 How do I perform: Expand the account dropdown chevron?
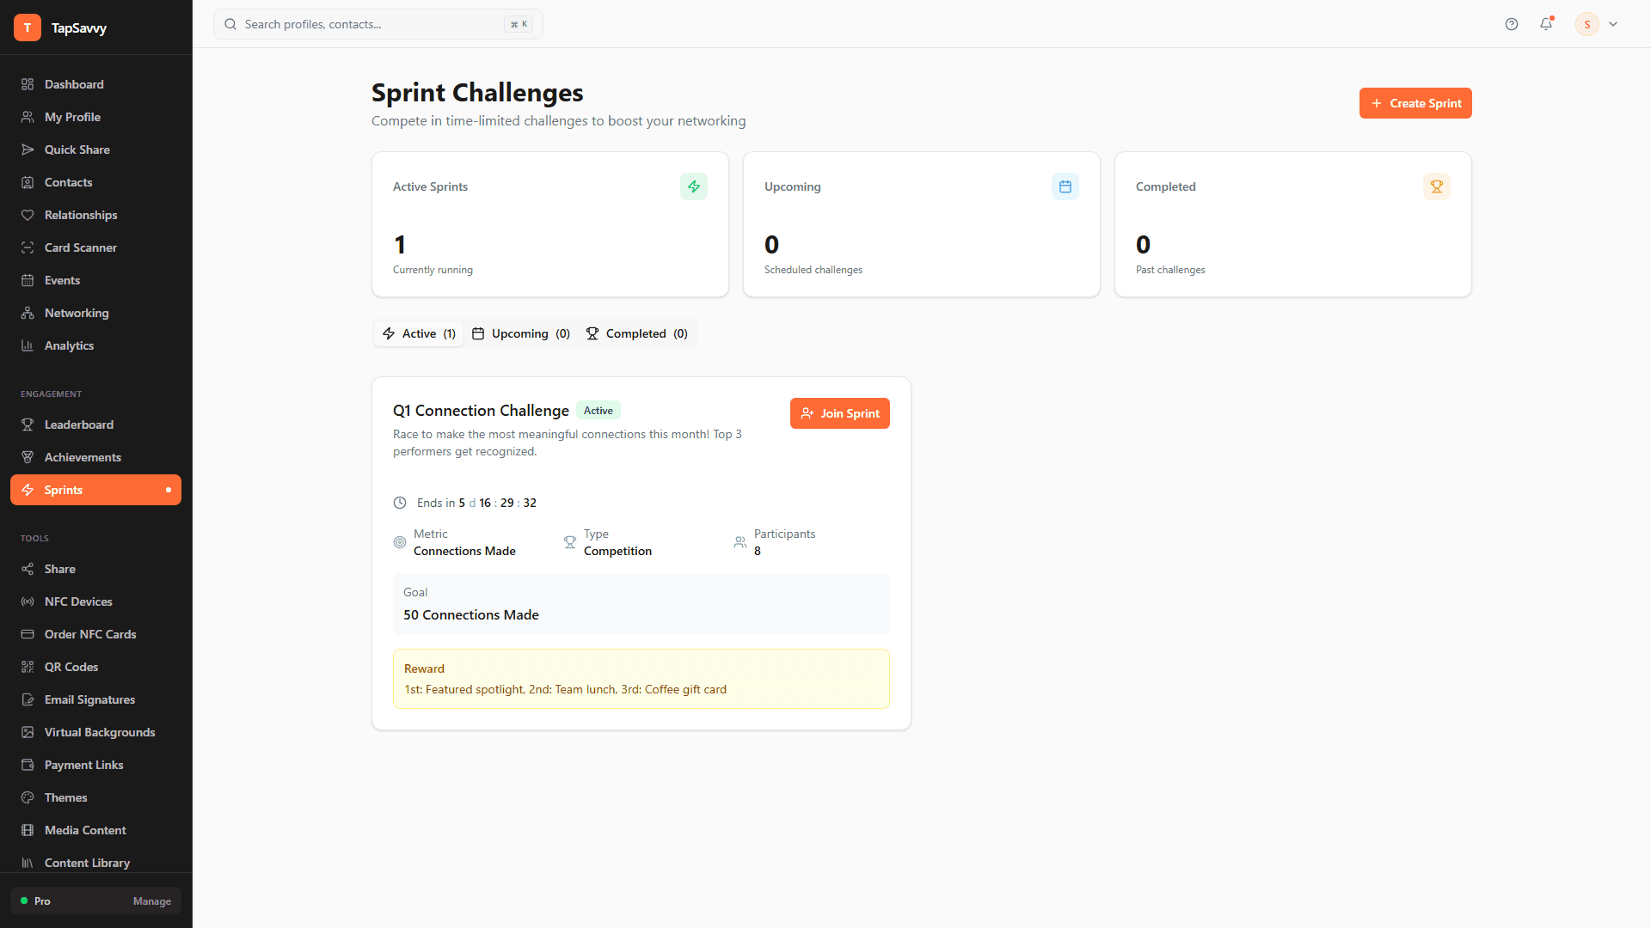pyautogui.click(x=1614, y=24)
